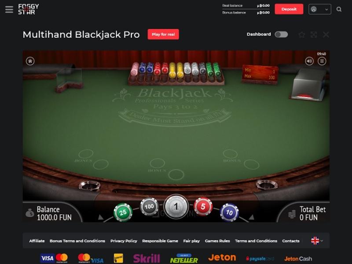Place bet on center betting circle

point(176,174)
